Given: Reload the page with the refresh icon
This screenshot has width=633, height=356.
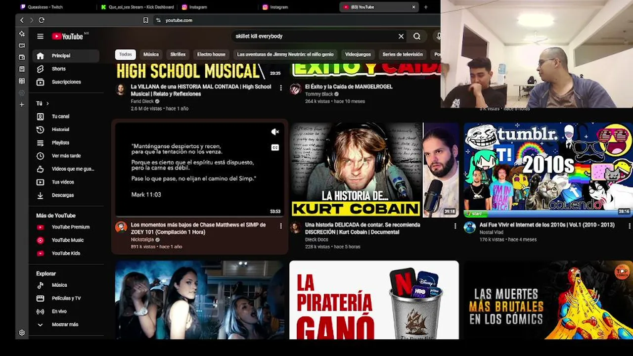Looking at the screenshot, I should coord(42,20).
